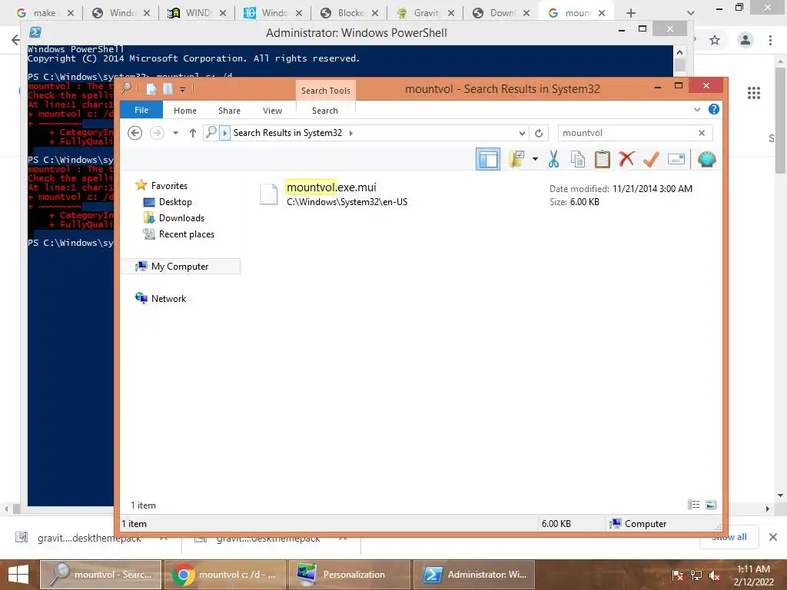Image resolution: width=787 pixels, height=590 pixels.
Task: Switch to the Gravit Chrome tab
Action: [424, 13]
